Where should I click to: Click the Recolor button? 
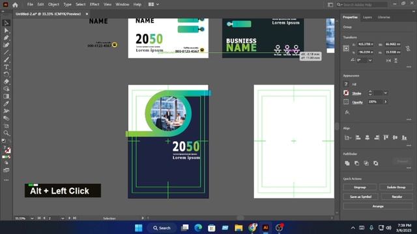(x=397, y=196)
